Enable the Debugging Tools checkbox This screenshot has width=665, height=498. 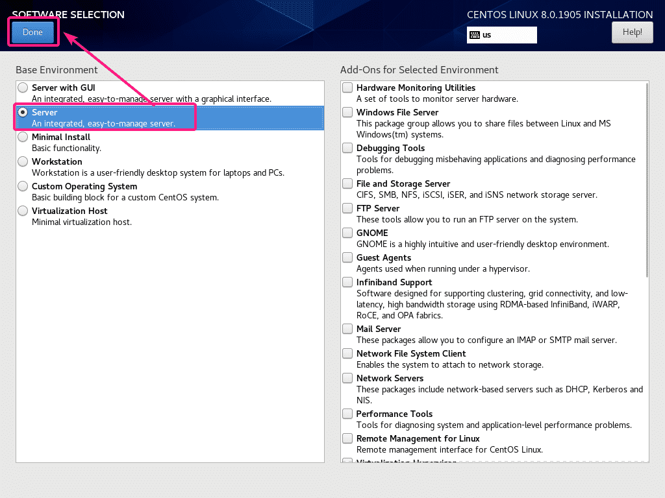coord(348,148)
